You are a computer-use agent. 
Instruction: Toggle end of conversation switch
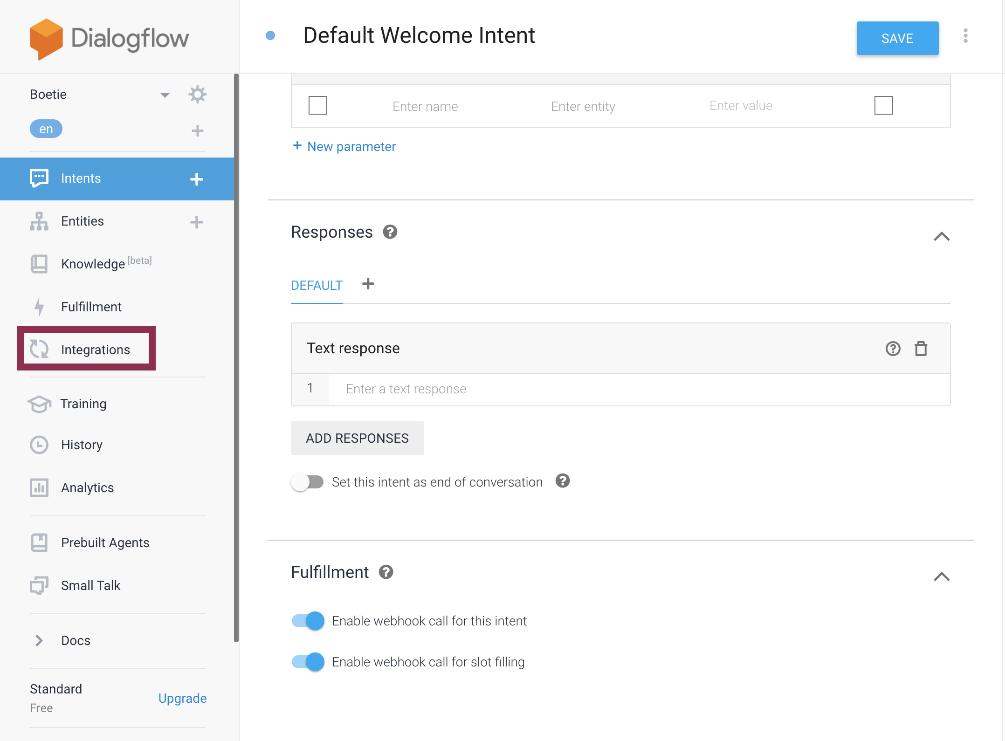pyautogui.click(x=307, y=482)
